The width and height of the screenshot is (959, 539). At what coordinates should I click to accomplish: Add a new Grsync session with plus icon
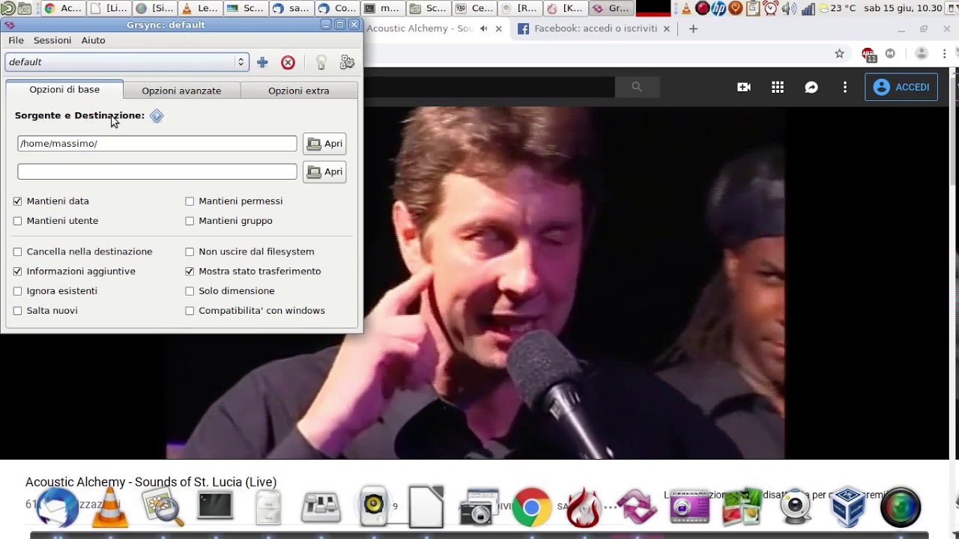262,63
